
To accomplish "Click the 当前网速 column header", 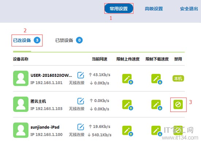I will tap(99, 59).
